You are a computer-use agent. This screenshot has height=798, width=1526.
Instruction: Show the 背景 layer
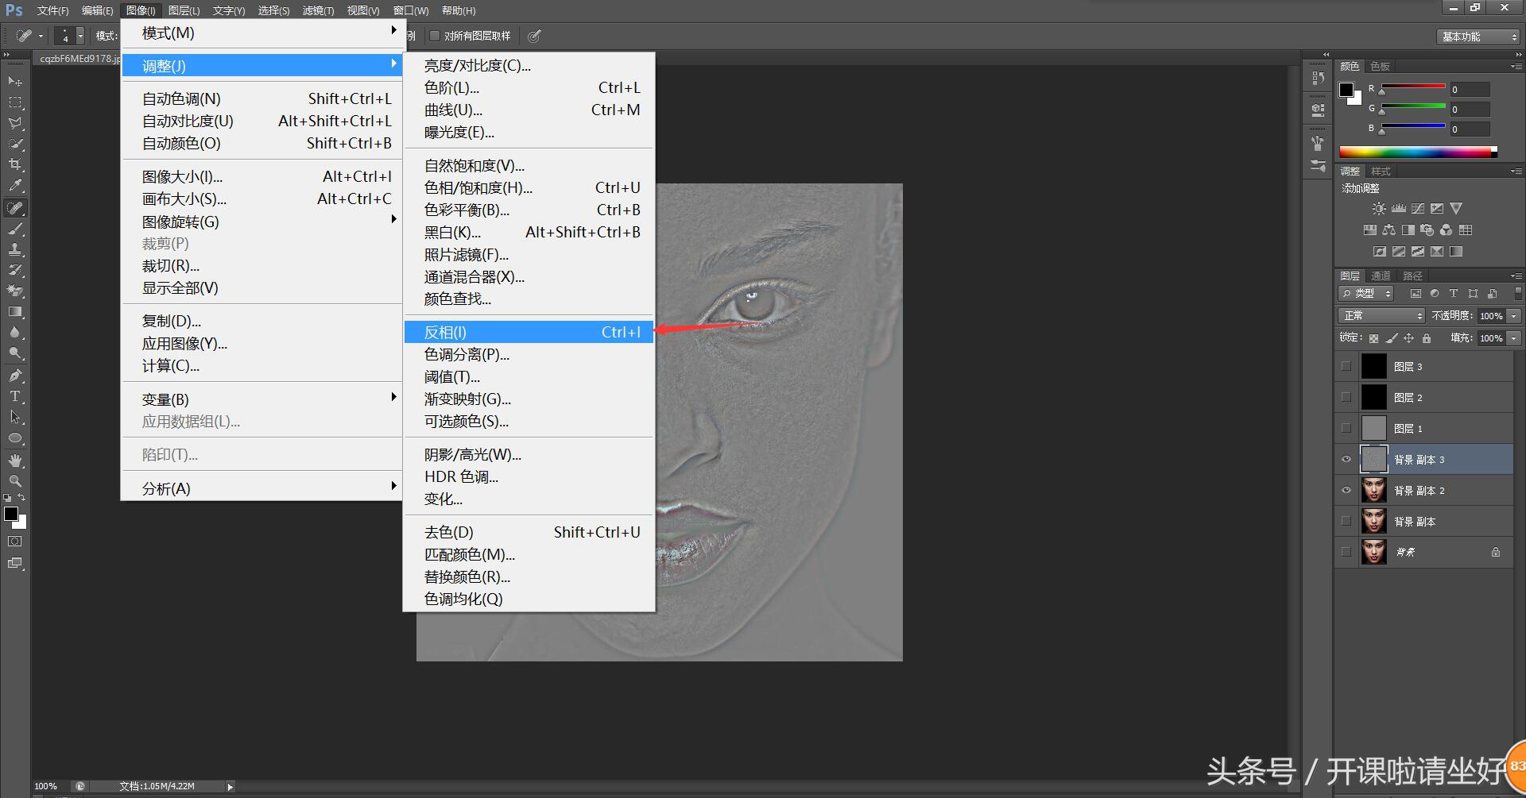click(x=1346, y=552)
